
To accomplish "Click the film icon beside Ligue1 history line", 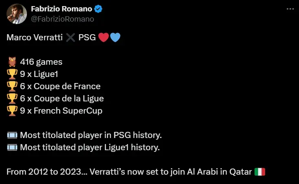I will click(x=12, y=147).
